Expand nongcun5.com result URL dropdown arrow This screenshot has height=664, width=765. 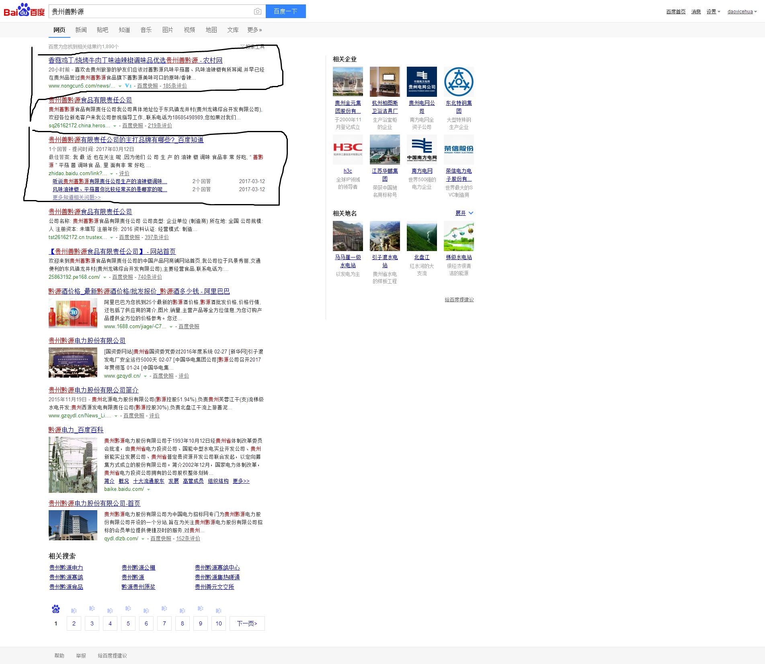[x=120, y=86]
